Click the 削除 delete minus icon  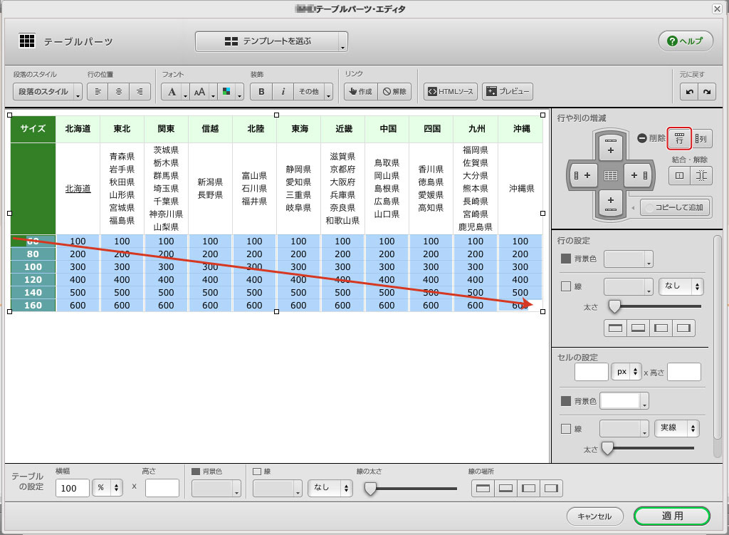click(x=642, y=138)
